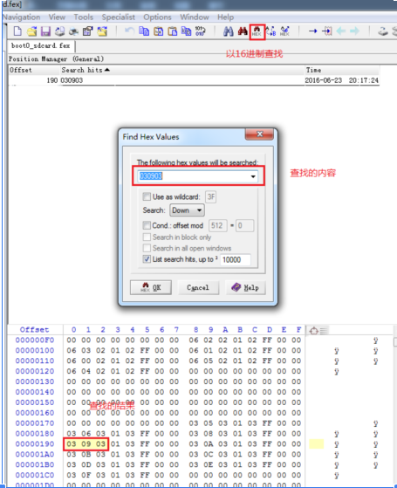The image size is (397, 488).
Task: Click the Find Text binoculars icon
Action: click(229, 31)
